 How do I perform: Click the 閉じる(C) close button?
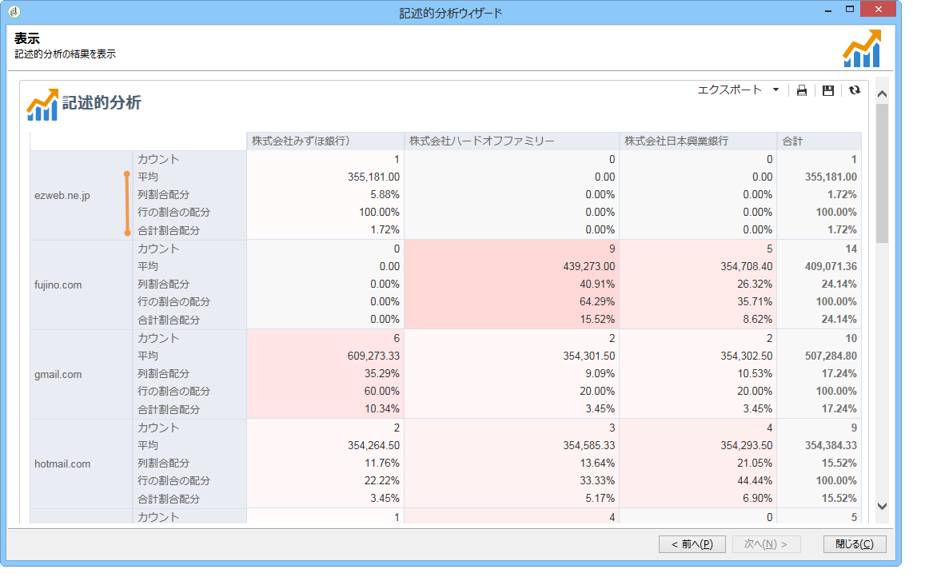[855, 543]
